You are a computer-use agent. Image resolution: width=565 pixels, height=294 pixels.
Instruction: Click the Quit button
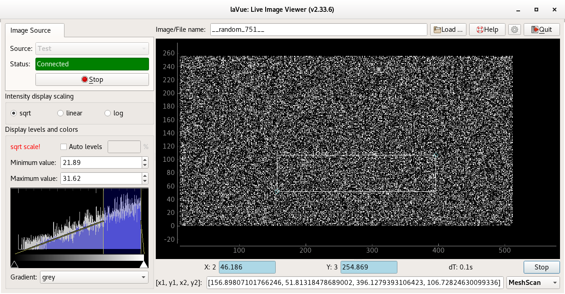541,30
